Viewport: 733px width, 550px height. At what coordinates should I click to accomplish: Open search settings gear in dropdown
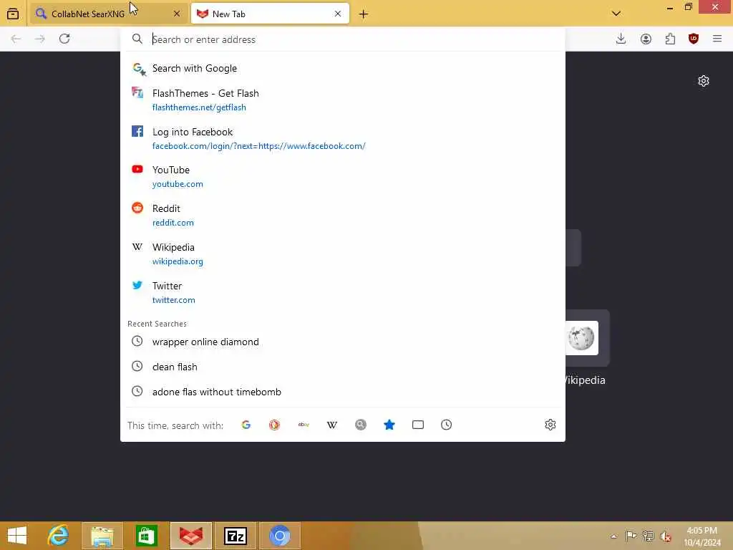coord(550,425)
